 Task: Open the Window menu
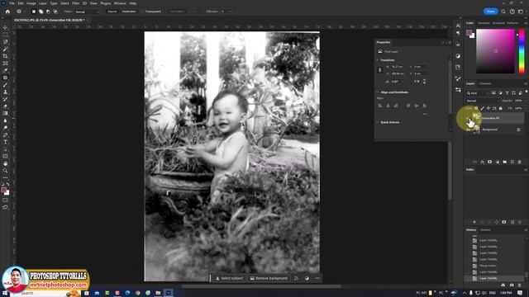coord(120,3)
